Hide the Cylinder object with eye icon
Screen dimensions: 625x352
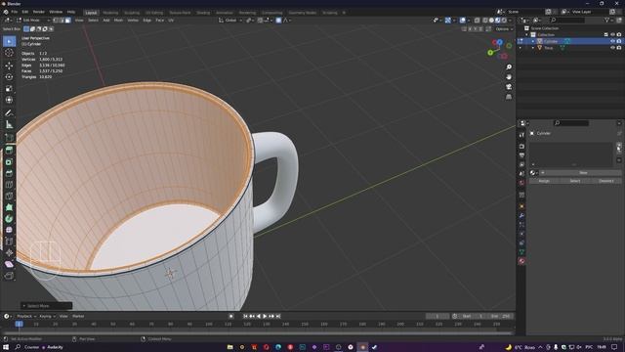(x=612, y=41)
